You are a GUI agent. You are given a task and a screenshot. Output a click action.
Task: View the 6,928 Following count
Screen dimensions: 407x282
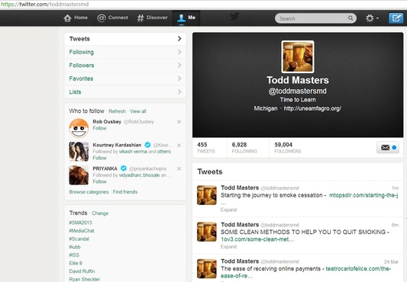[244, 148]
